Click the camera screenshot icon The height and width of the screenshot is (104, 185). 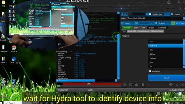coord(137,85)
